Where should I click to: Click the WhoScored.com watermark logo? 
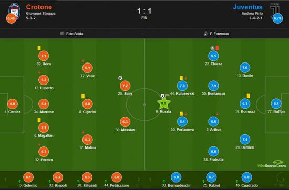272,164
